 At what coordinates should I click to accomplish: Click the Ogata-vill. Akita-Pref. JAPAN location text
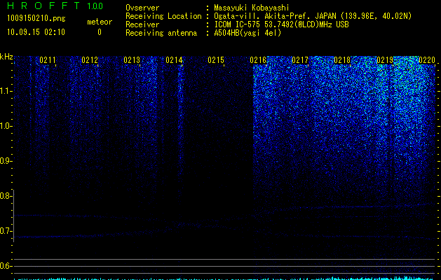313,16
